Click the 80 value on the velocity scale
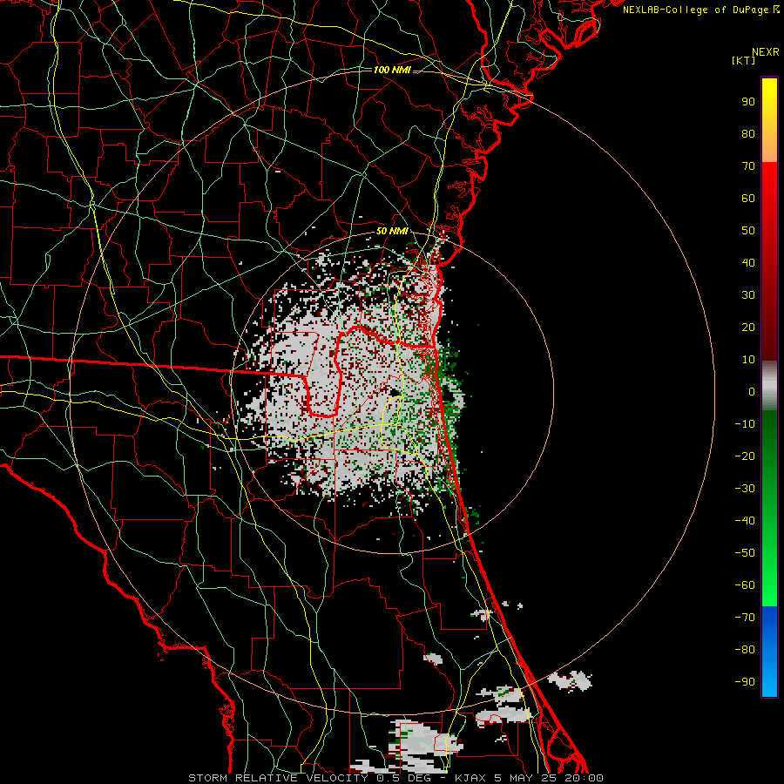The height and width of the screenshot is (784, 784). 748,134
